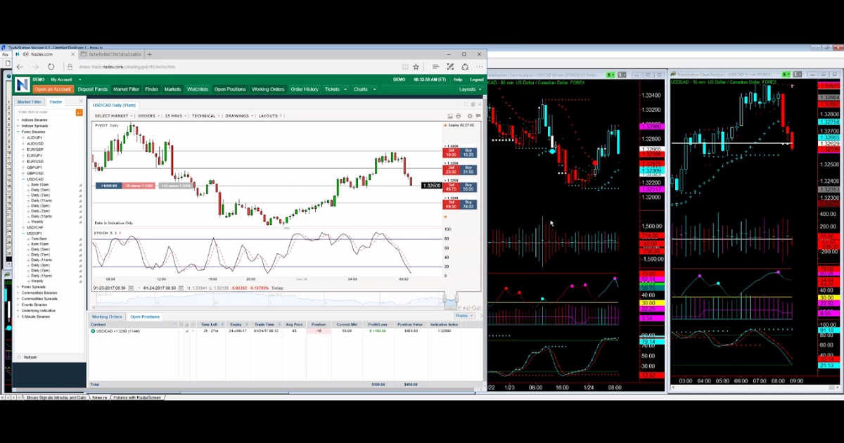The height and width of the screenshot is (443, 844).
Task: Select the Open Positions tab
Action: click(x=145, y=316)
